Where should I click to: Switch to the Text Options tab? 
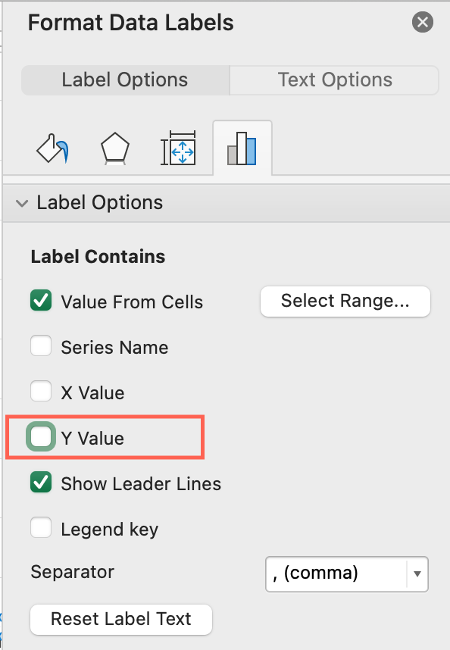pyautogui.click(x=334, y=80)
